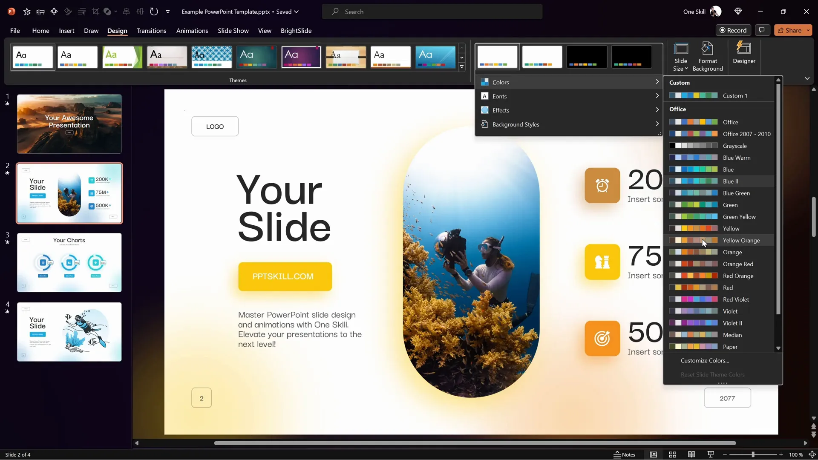Click the star animation icon in quick access toolbar
The height and width of the screenshot is (460, 818).
tap(27, 11)
